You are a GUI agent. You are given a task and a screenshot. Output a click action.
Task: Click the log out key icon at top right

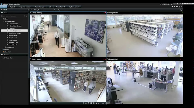click(182, 7)
